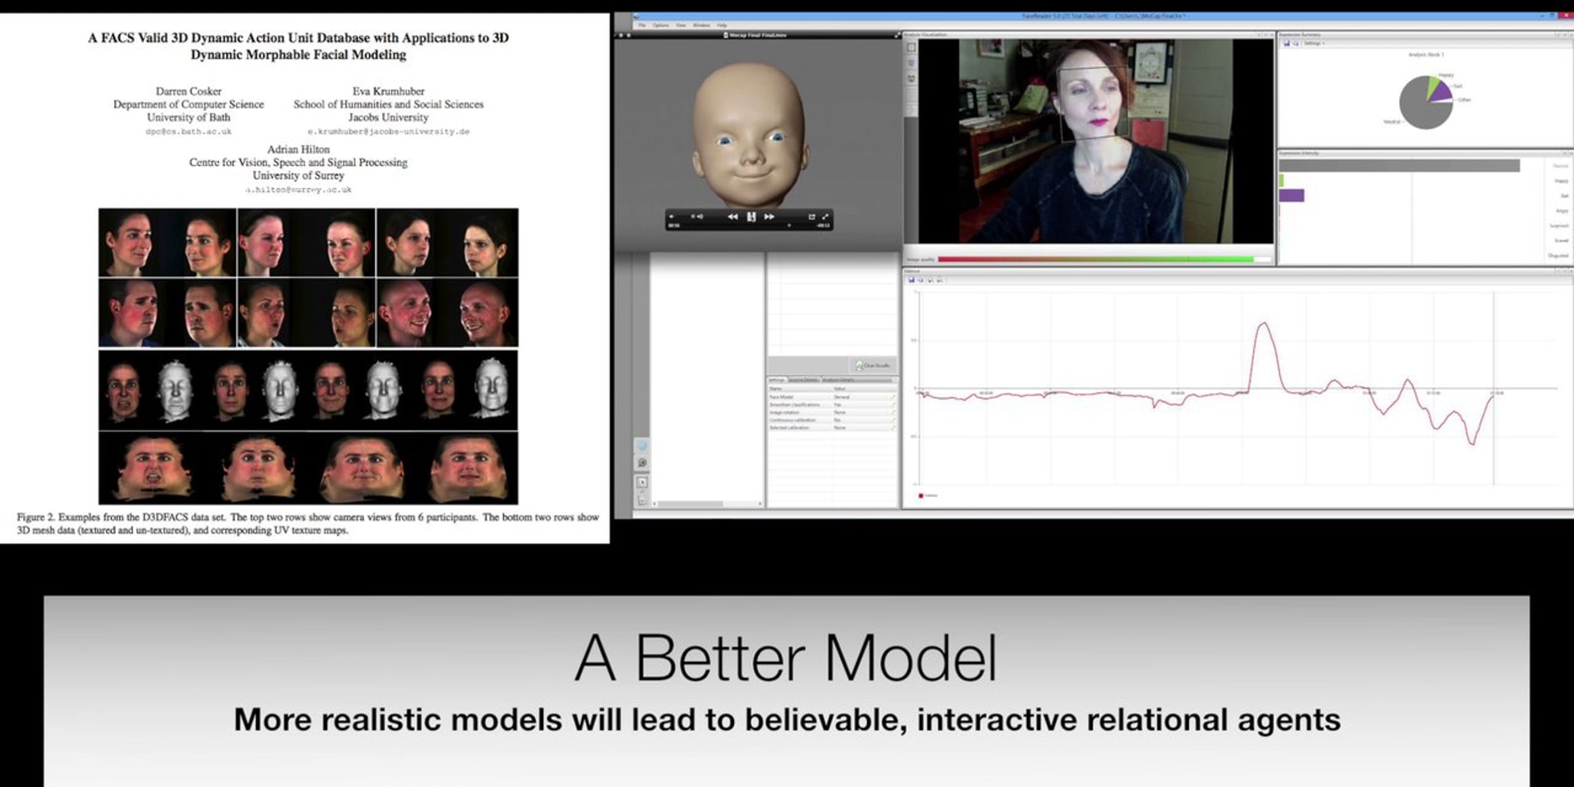Toggle the expression face icon overlay

pyautogui.click(x=911, y=78)
